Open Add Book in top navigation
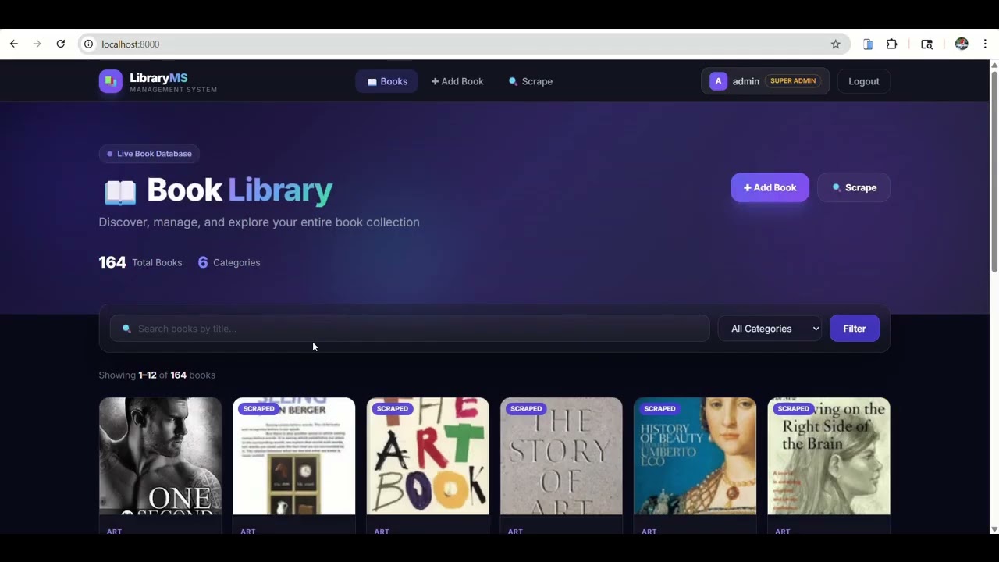The image size is (999, 562). pos(457,81)
